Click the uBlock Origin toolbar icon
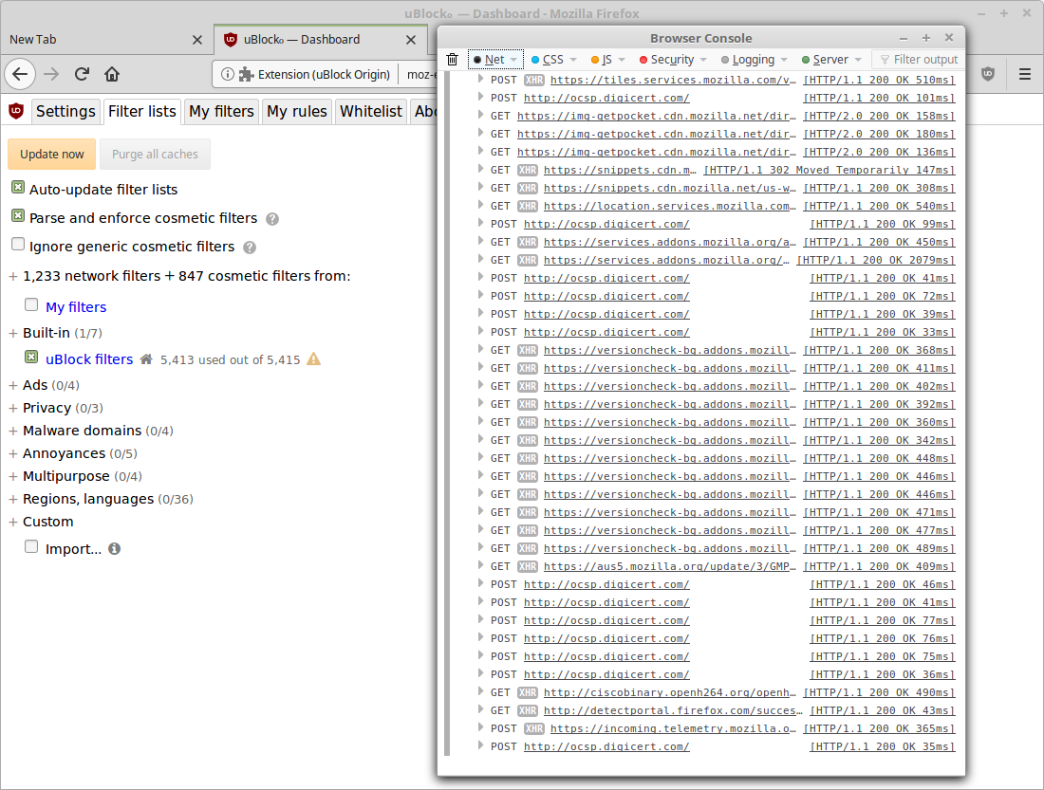1044x790 pixels. click(x=986, y=73)
